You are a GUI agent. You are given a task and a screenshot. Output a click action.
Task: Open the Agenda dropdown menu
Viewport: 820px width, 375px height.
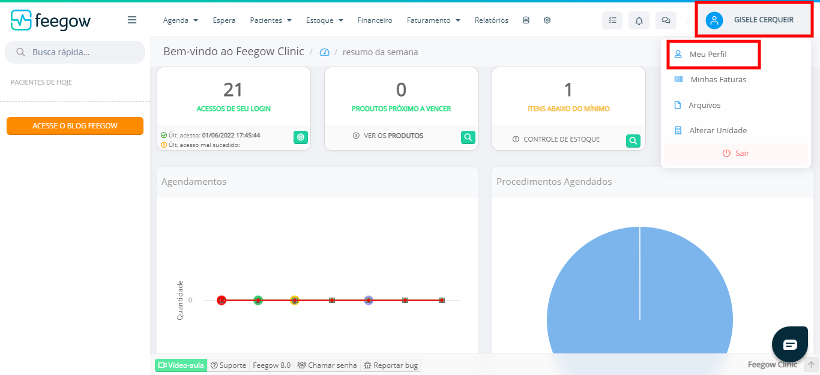coord(181,20)
